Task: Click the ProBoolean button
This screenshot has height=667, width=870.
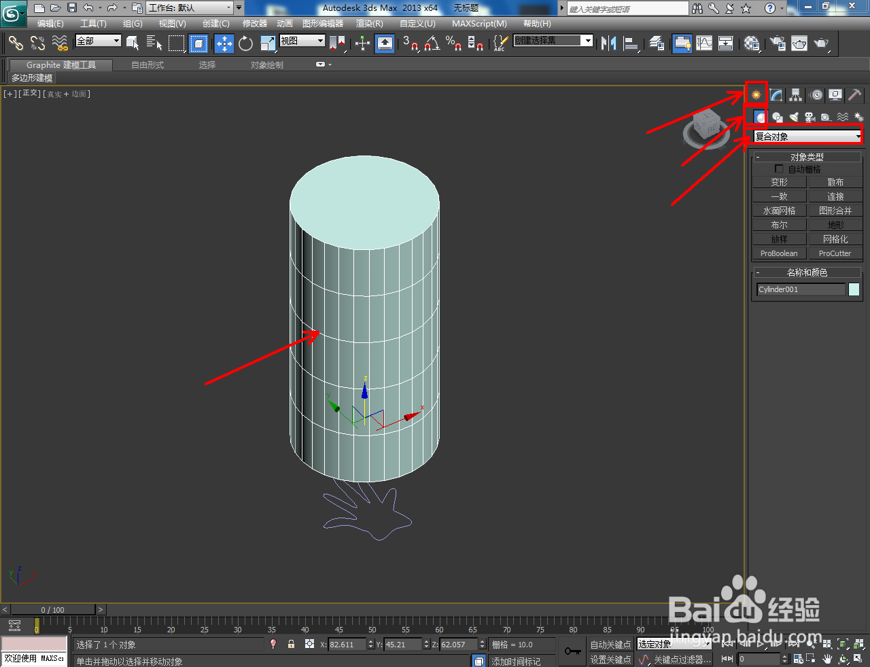Action: [780, 253]
